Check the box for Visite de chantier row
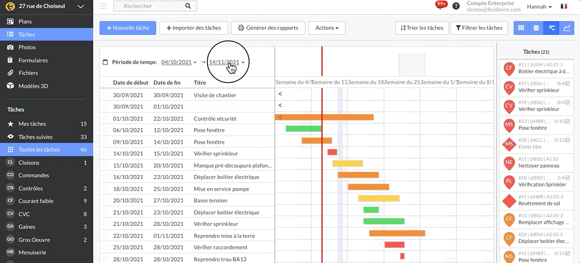 (x=104, y=95)
